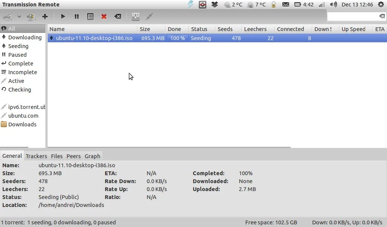This screenshot has height=227, width=387.
Task: Disconnect from the Transmission server
Action: 30,16
